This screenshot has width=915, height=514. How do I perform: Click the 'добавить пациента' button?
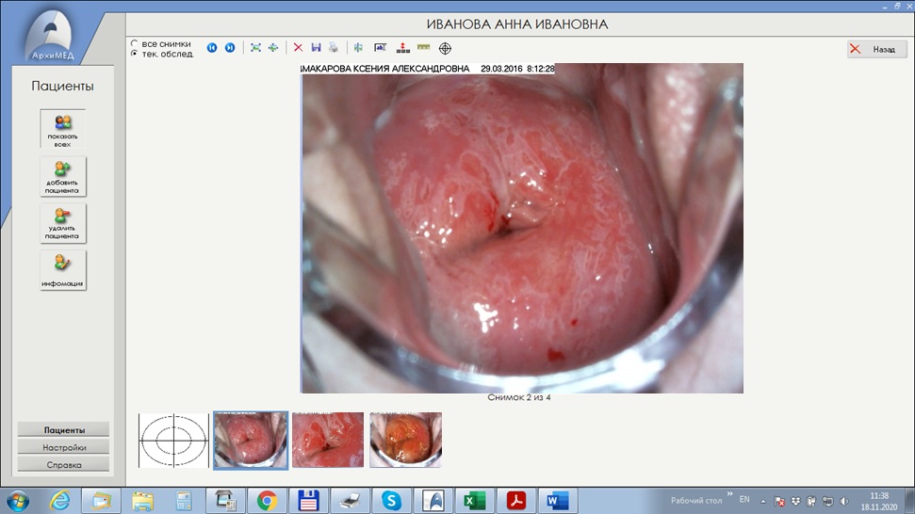63,176
